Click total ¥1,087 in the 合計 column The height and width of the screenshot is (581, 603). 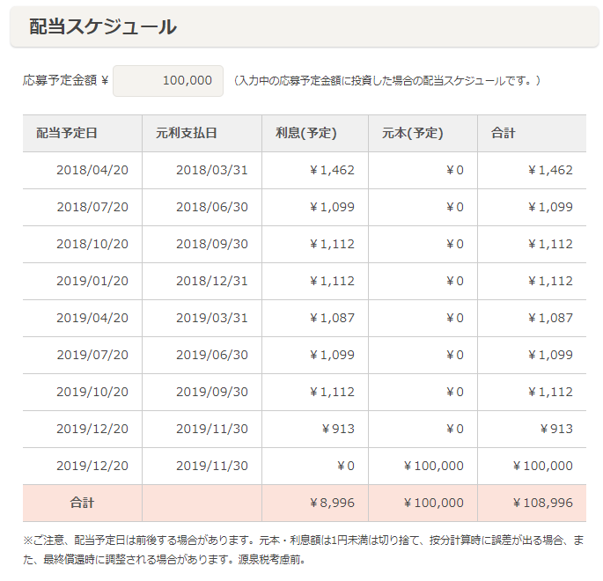(x=550, y=318)
